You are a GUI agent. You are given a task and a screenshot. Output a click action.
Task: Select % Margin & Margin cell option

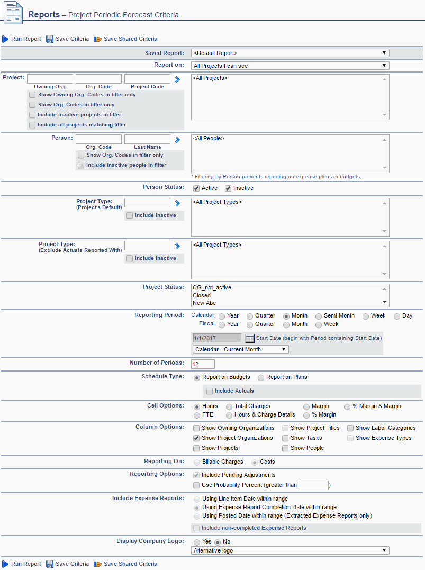click(347, 407)
